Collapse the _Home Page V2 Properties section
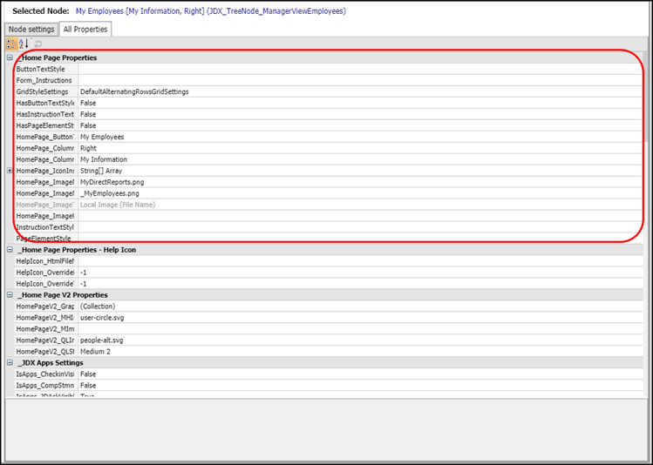This screenshot has width=653, height=465. pos(10,295)
